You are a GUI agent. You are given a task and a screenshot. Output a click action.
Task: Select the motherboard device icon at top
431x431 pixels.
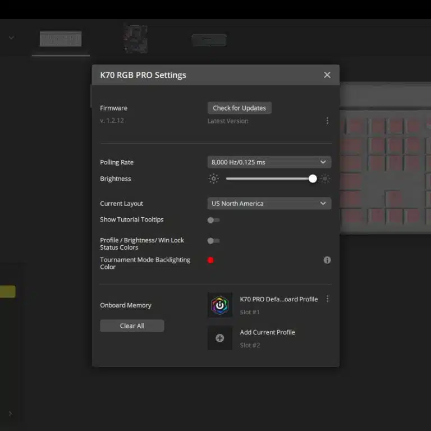click(135, 39)
